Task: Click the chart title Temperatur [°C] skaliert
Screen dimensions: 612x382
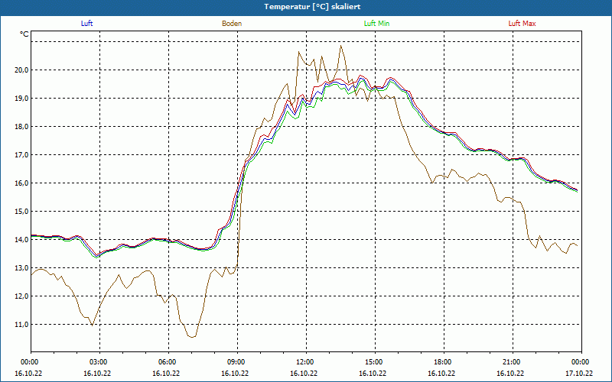Action: (x=312, y=7)
